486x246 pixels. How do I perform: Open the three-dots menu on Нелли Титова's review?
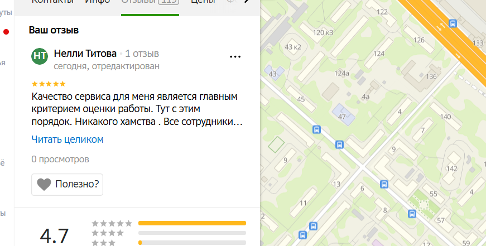tap(235, 57)
